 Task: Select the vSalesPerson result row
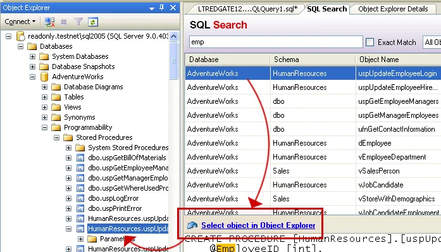click(x=313, y=171)
